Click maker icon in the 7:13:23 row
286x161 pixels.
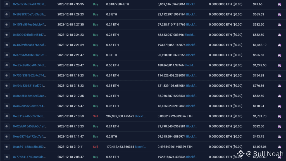coord(279,127)
